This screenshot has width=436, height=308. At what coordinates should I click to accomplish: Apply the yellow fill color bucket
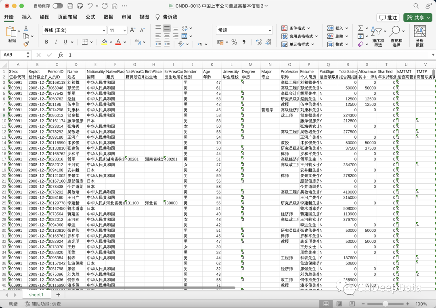point(105,42)
